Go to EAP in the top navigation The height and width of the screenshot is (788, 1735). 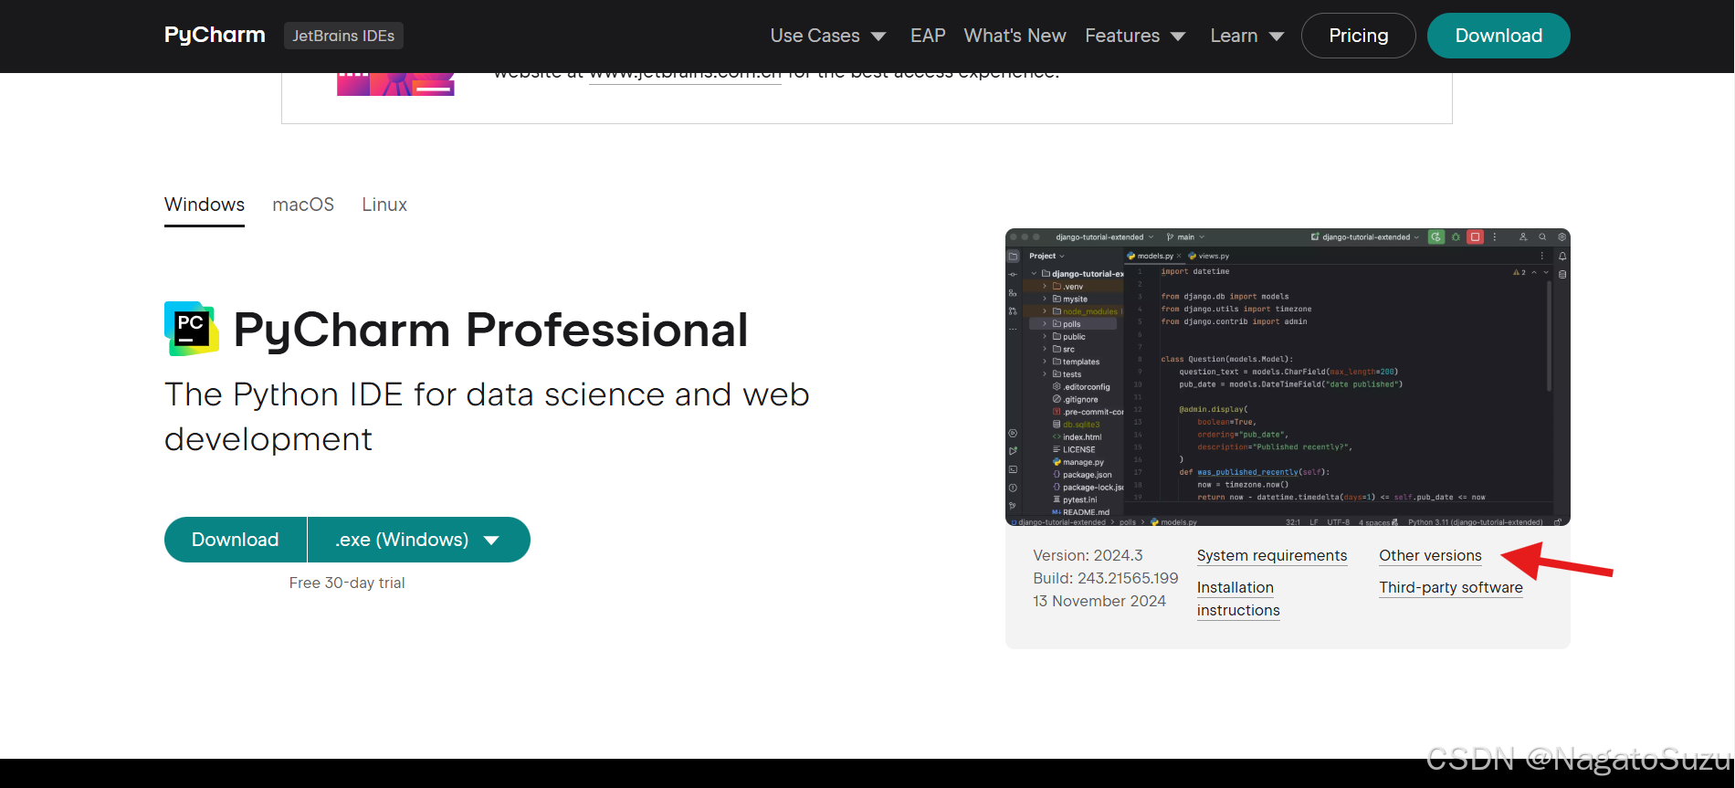click(928, 36)
